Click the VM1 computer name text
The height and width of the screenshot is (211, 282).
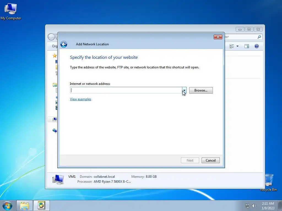point(72,177)
